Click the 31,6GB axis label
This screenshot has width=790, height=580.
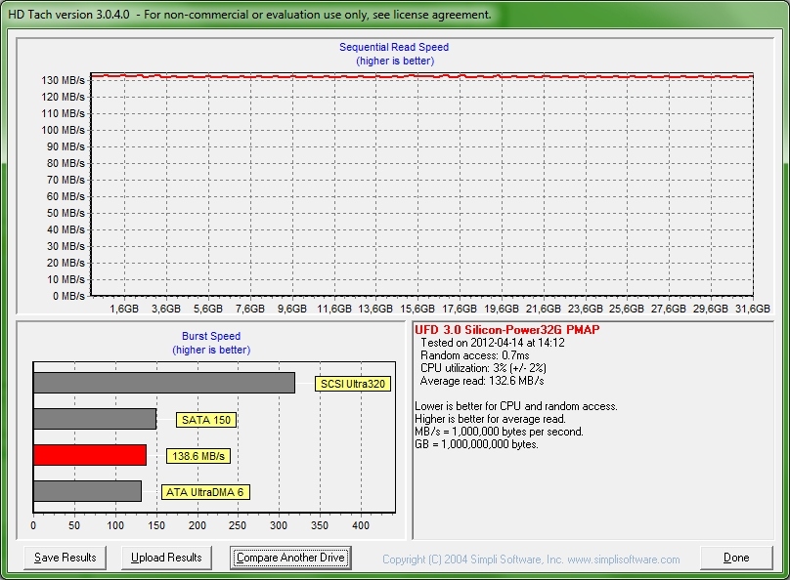[752, 309]
